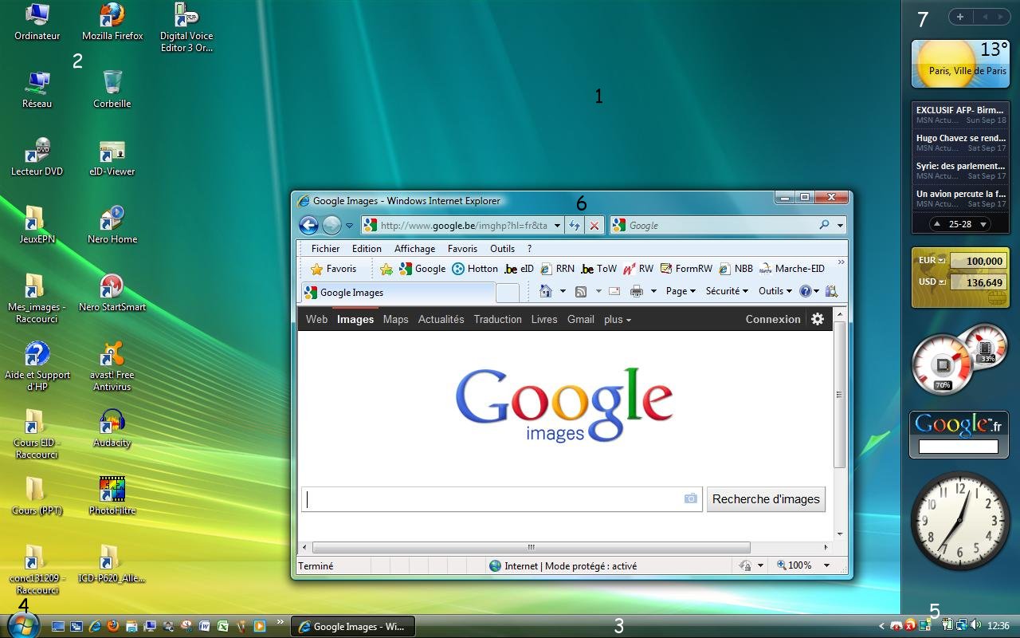
Task: Select the PhotoFiltre desktop icon
Action: pyautogui.click(x=112, y=496)
